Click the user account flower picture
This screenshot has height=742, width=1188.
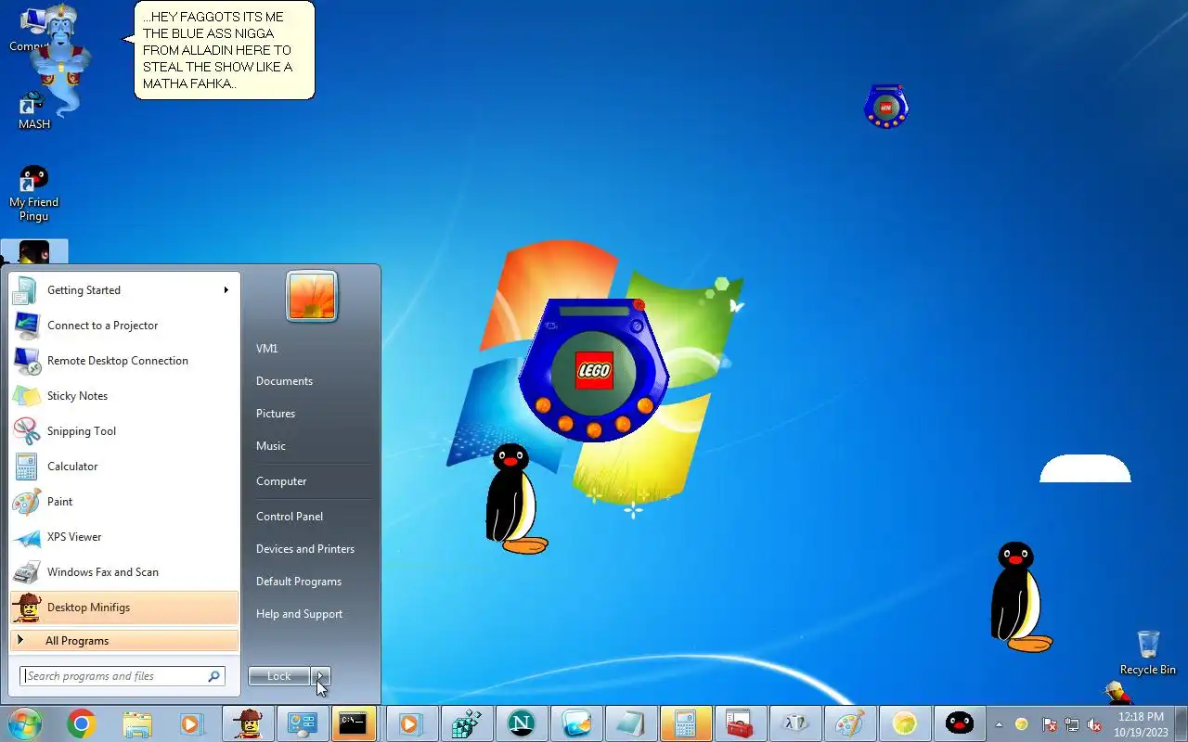click(312, 297)
